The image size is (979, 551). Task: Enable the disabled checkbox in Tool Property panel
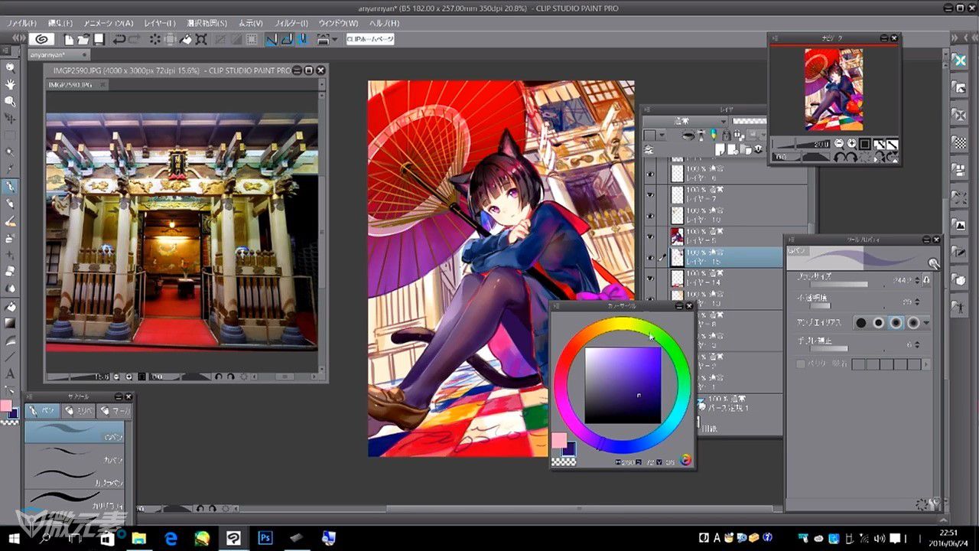click(801, 364)
